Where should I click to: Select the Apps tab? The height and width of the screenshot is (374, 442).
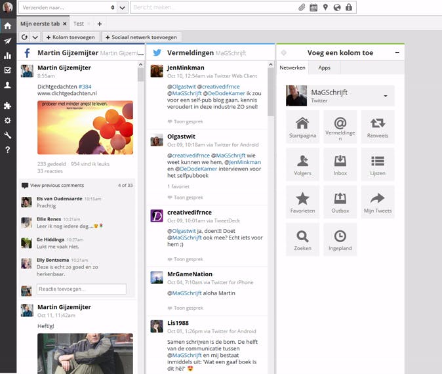point(324,68)
